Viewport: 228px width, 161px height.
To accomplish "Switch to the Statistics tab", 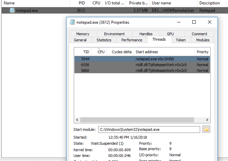I will tap(104, 40).
